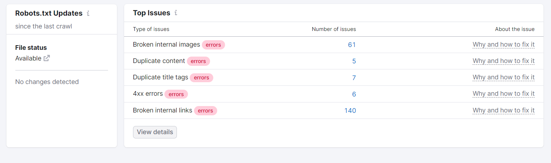The image size is (551, 163).
Task: Click info icon beside Top Issues heading
Action: [176, 13]
